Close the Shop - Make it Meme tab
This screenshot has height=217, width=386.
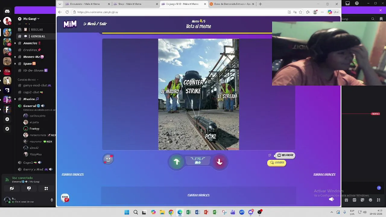pos(157,4)
